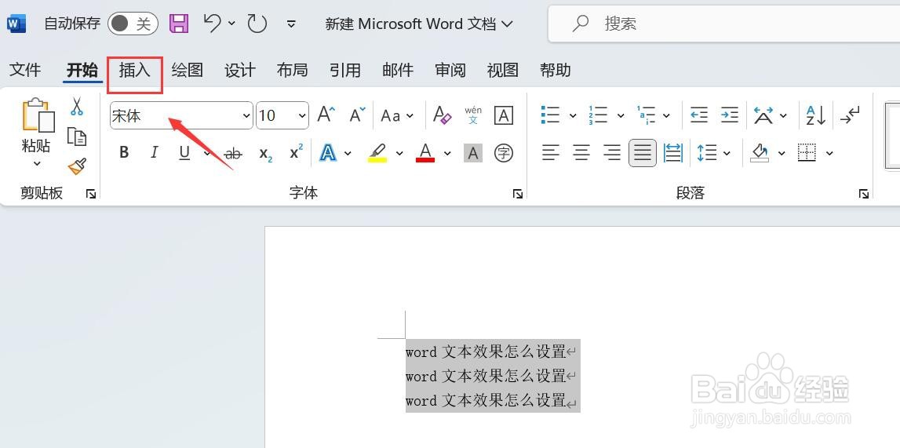Open the Change Case Aa menu
This screenshot has height=448, width=900.
click(396, 115)
